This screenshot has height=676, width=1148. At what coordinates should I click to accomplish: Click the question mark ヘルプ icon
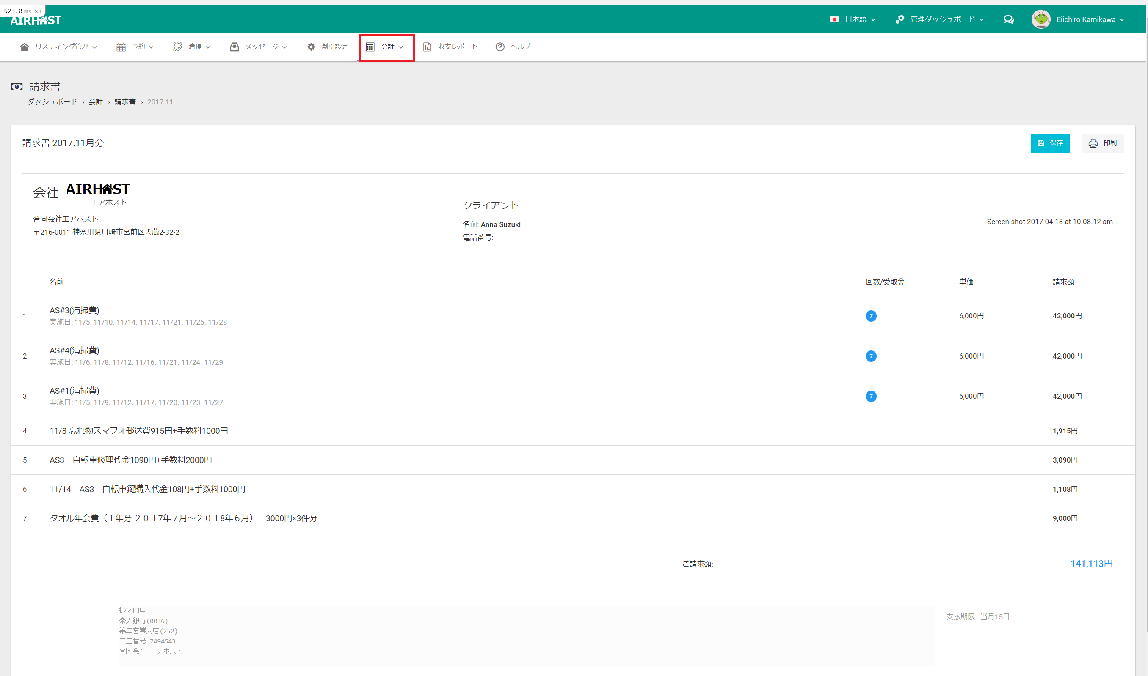click(500, 47)
